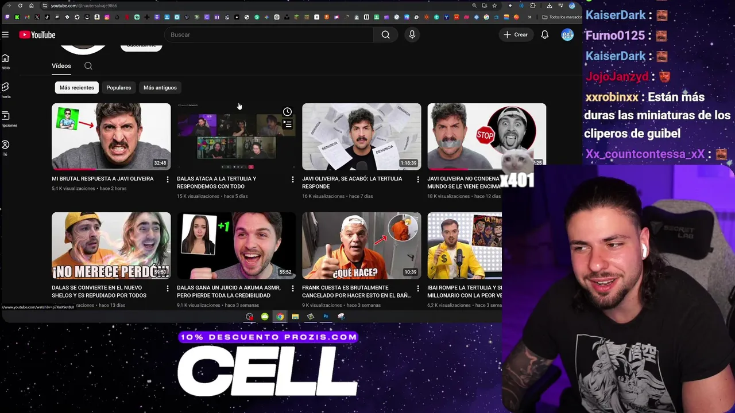This screenshot has height=413, width=735.
Task: Filter videos by Más recientes
Action: click(x=76, y=88)
